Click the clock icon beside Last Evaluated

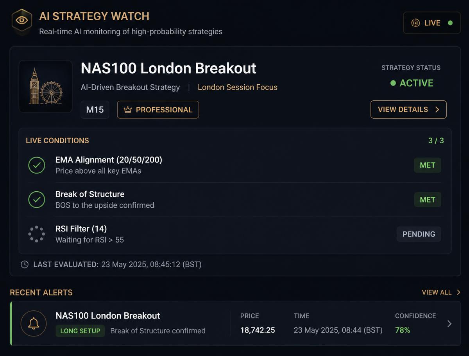tap(25, 265)
